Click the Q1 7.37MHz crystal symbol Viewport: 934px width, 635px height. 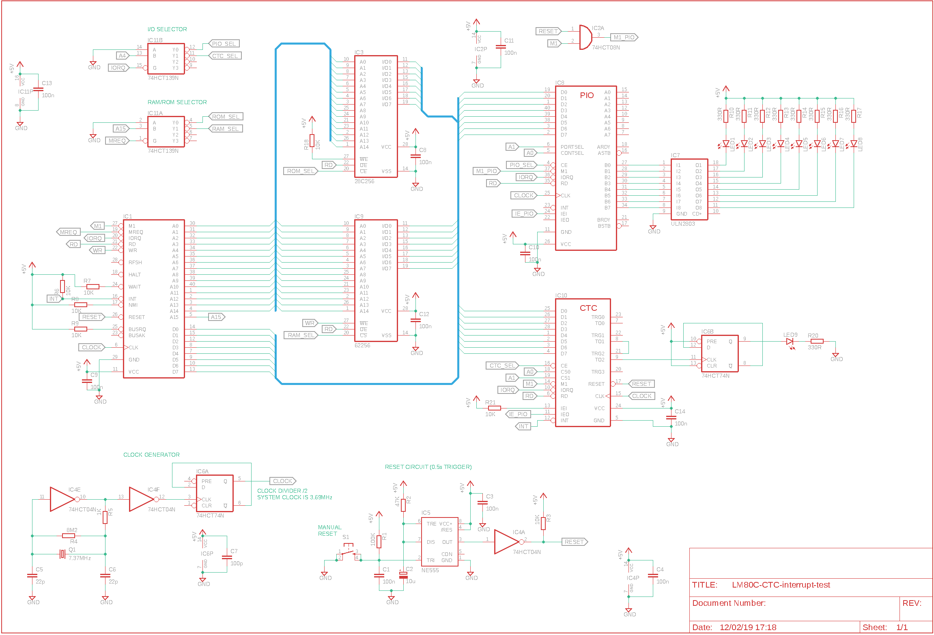[62, 554]
